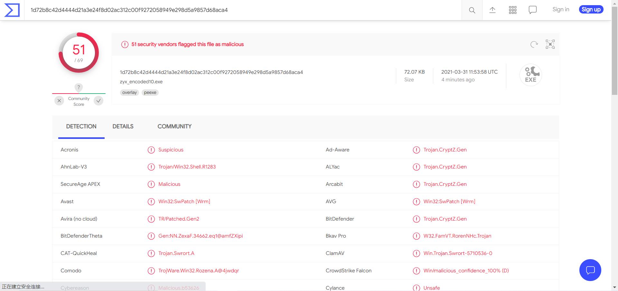
Task: Switch to the COMMUNITY tab
Action: (x=174, y=126)
